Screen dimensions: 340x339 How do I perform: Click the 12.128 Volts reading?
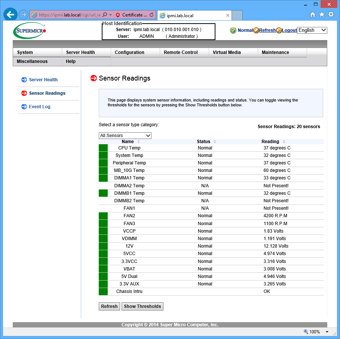[x=276, y=246]
